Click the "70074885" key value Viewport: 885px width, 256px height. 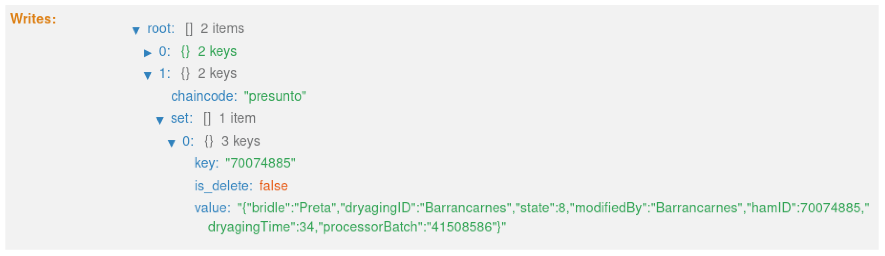(260, 163)
